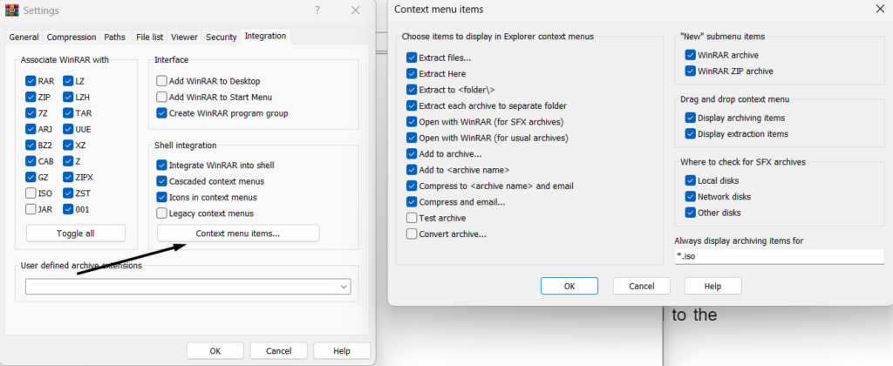Screen dimensions: 893x366
Task: Expand the user defined archive extensions dropdown
Action: pyautogui.click(x=344, y=287)
